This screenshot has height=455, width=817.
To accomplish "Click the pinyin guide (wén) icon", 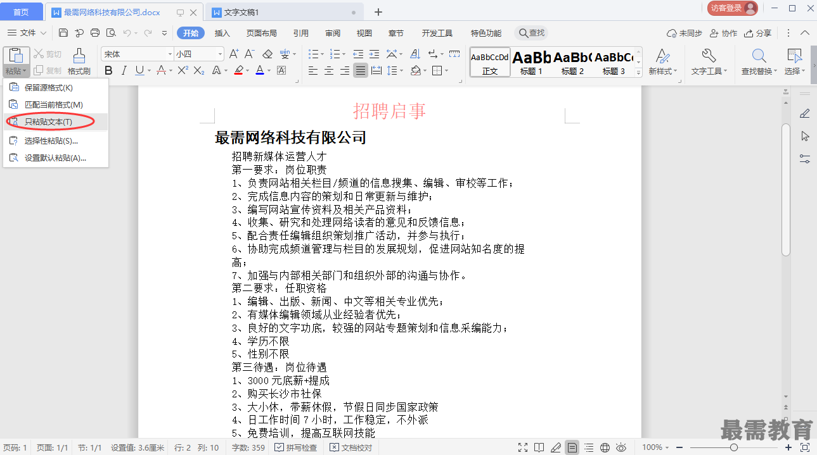I will 285,54.
